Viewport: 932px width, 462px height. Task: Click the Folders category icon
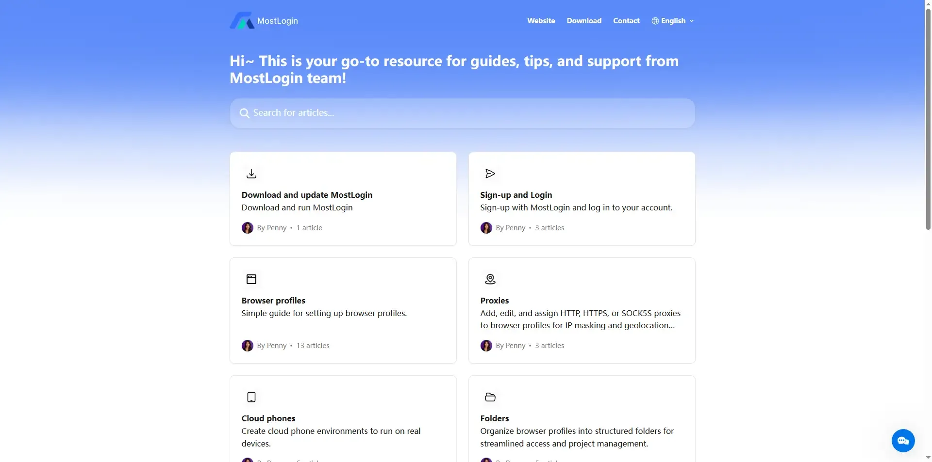(x=490, y=397)
